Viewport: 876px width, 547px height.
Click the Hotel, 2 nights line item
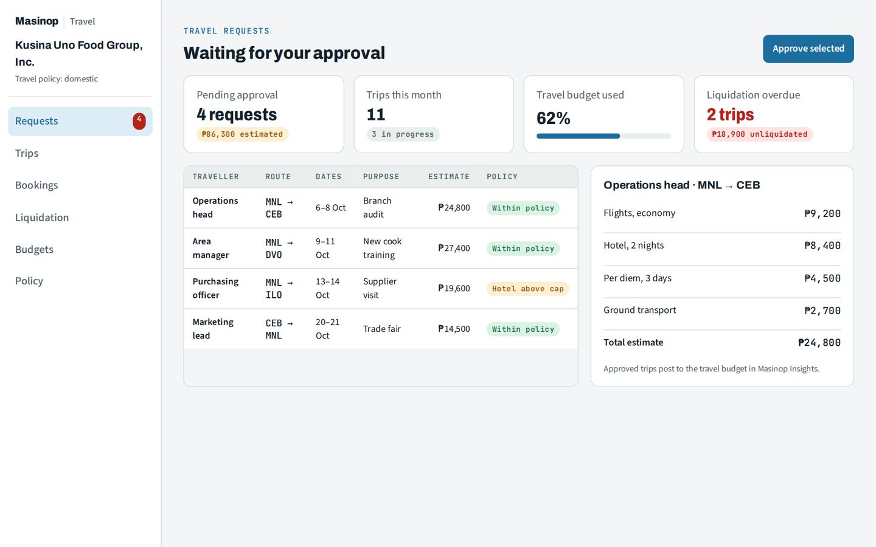pos(722,246)
